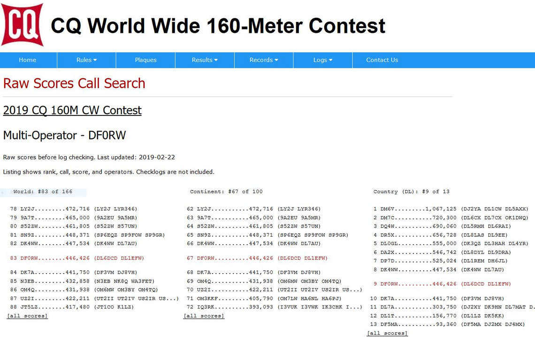Click Continent rank 70 UZ2I row

[275, 290]
